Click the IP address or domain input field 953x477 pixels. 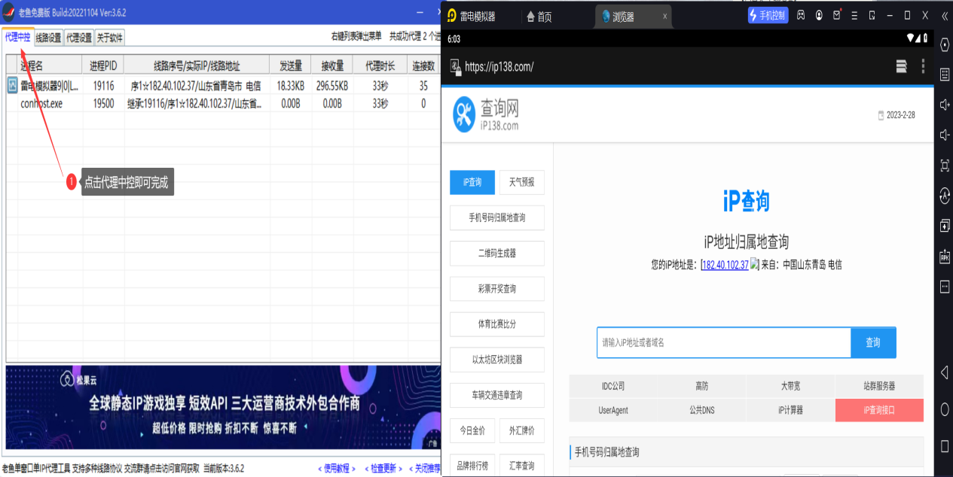pyautogui.click(x=723, y=342)
